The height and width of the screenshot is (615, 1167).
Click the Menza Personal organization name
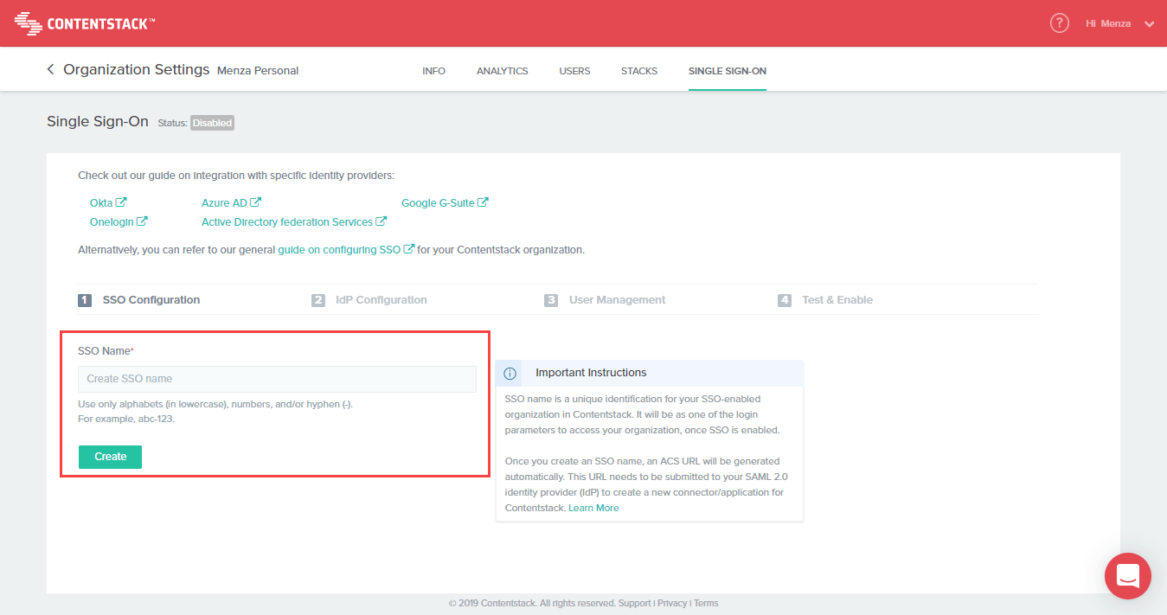click(x=258, y=70)
